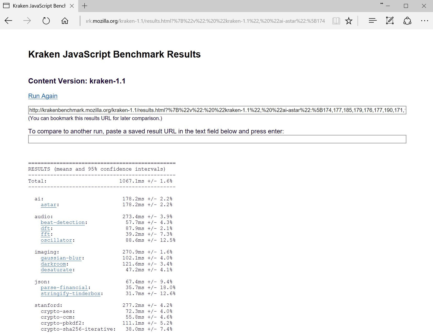
Task: Click the crypto-sha256-iterative row label
Action: pyautogui.click(x=78, y=329)
